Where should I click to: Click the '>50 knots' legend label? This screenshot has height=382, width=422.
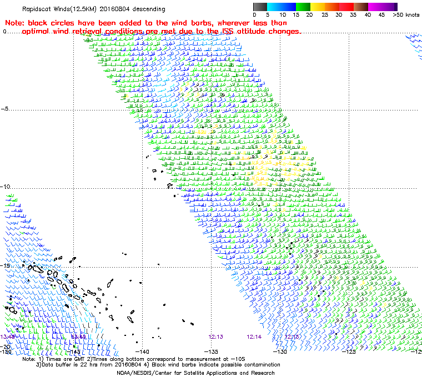(x=406, y=15)
